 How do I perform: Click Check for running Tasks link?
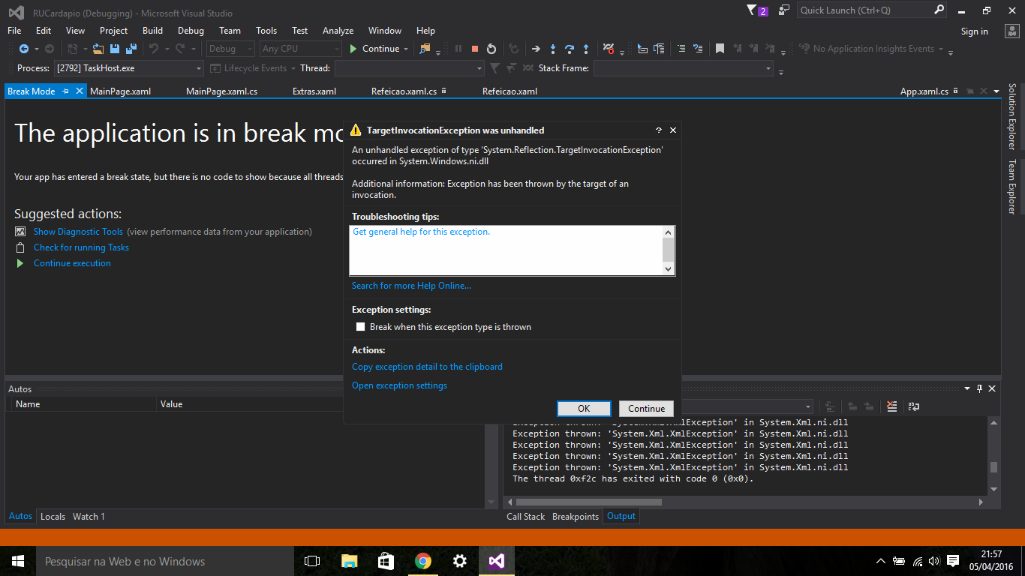(x=81, y=247)
